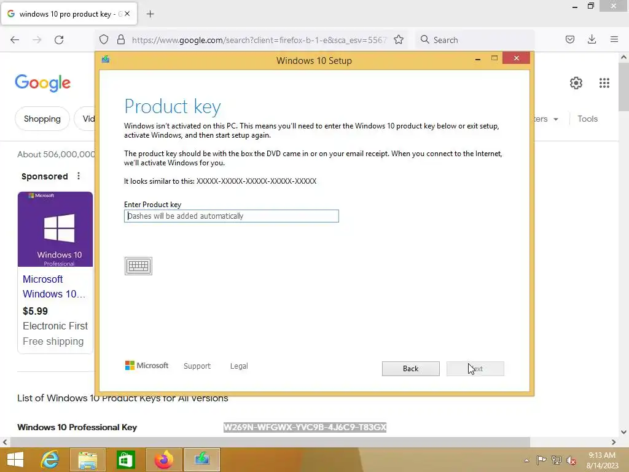
Task: Close the windows 10 pro product key tab
Action: (127, 14)
